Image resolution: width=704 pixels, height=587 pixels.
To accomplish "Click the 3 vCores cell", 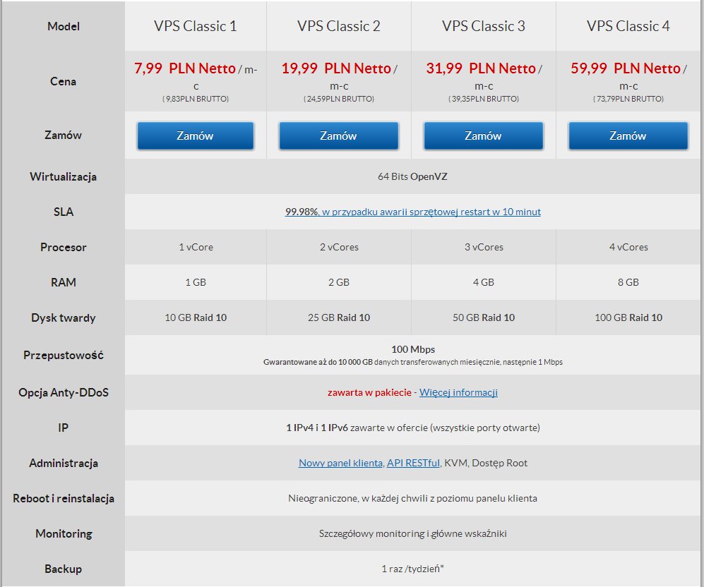I will pyautogui.click(x=484, y=247).
